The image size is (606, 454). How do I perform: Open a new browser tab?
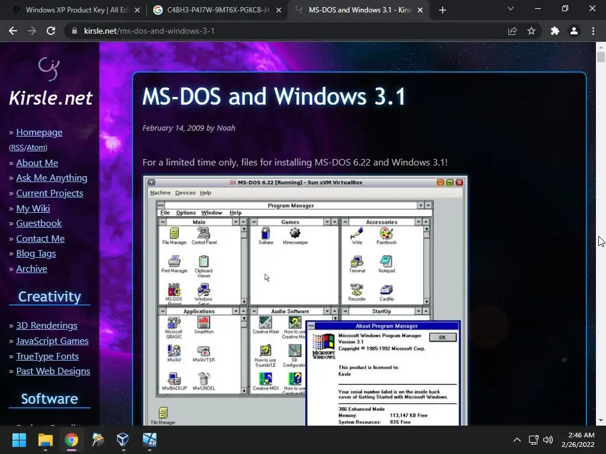[443, 10]
